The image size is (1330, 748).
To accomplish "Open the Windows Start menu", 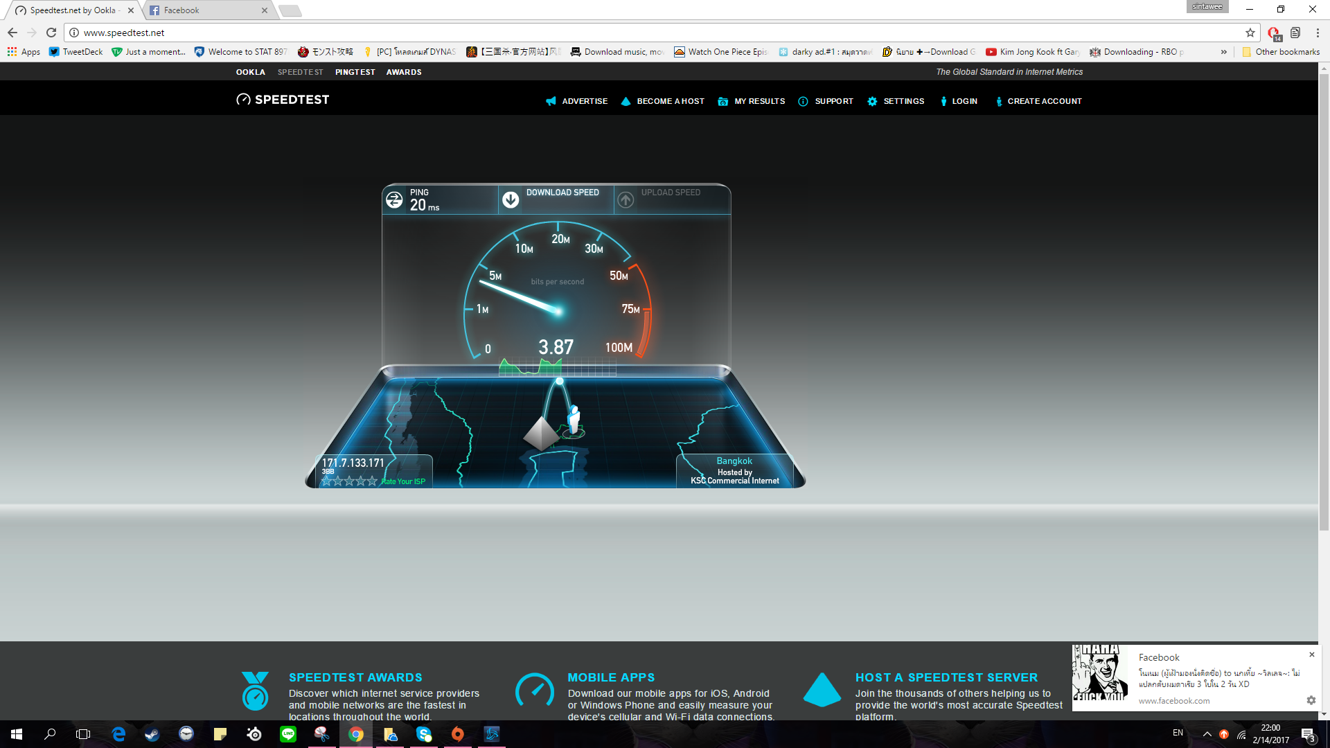I will (17, 734).
